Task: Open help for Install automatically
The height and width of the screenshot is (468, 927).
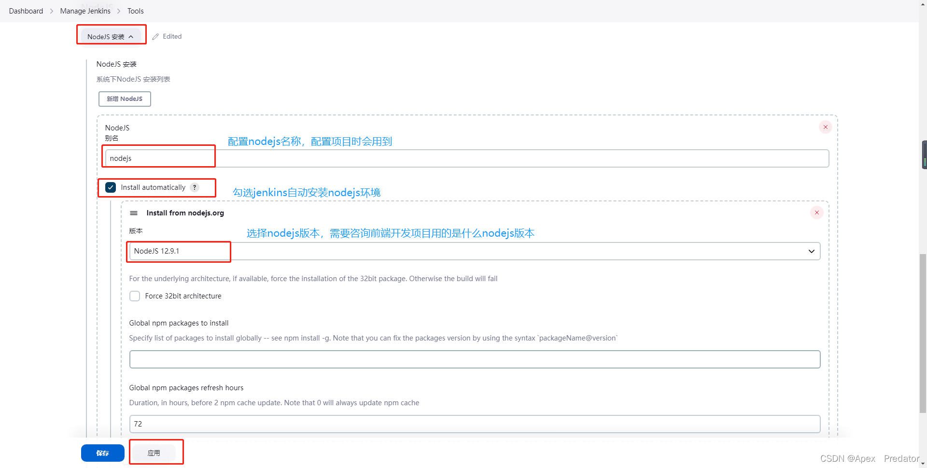Action: click(x=195, y=187)
